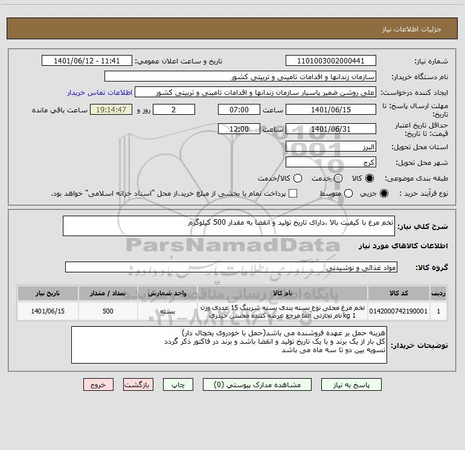The height and width of the screenshot is (450, 465).
Task: Click the کد کالا column header
Action: click(399, 293)
